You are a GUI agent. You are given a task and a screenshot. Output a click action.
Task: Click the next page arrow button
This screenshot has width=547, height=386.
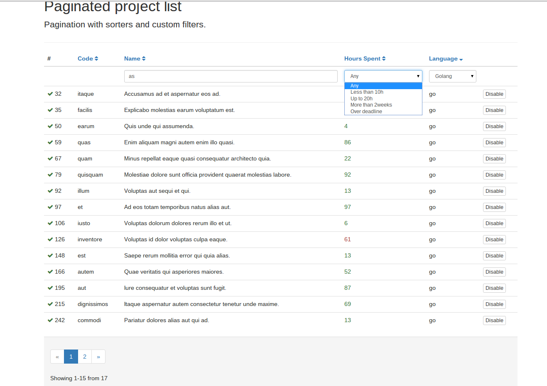click(98, 357)
